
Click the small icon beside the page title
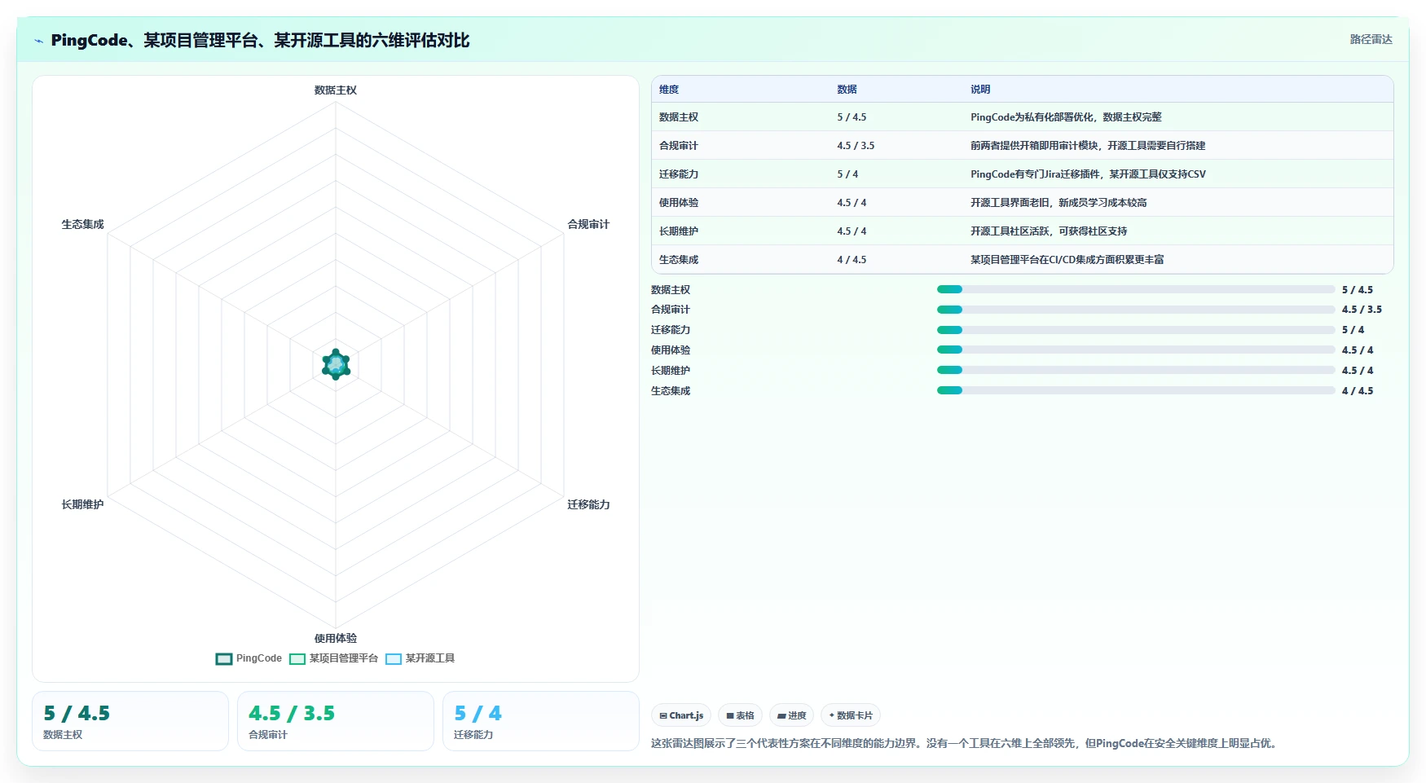point(38,41)
